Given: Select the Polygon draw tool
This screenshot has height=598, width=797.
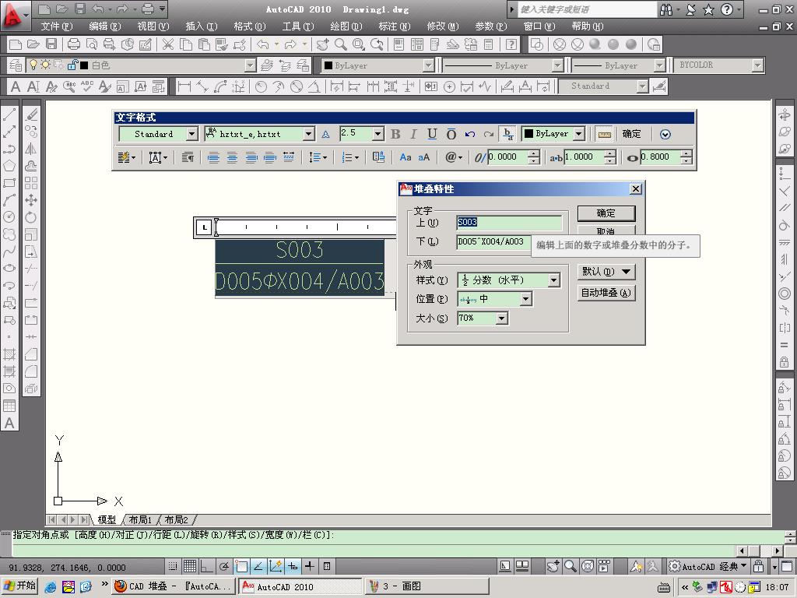Looking at the screenshot, I should click(9, 166).
